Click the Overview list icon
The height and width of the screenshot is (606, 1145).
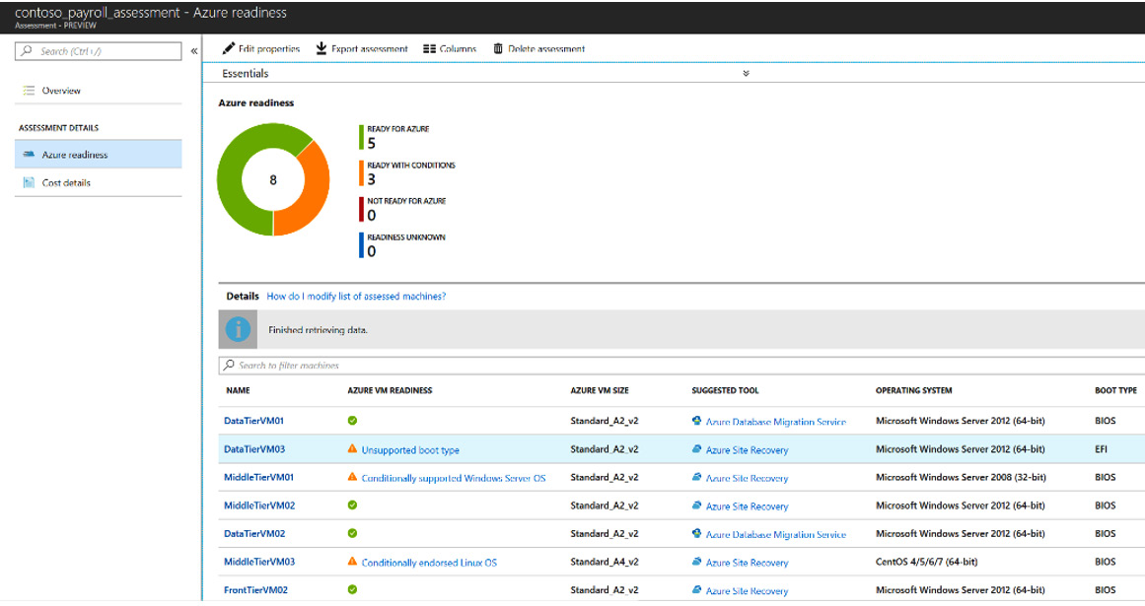(x=29, y=91)
